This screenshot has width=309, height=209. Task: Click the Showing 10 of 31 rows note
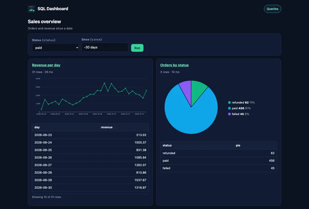coord(47,197)
